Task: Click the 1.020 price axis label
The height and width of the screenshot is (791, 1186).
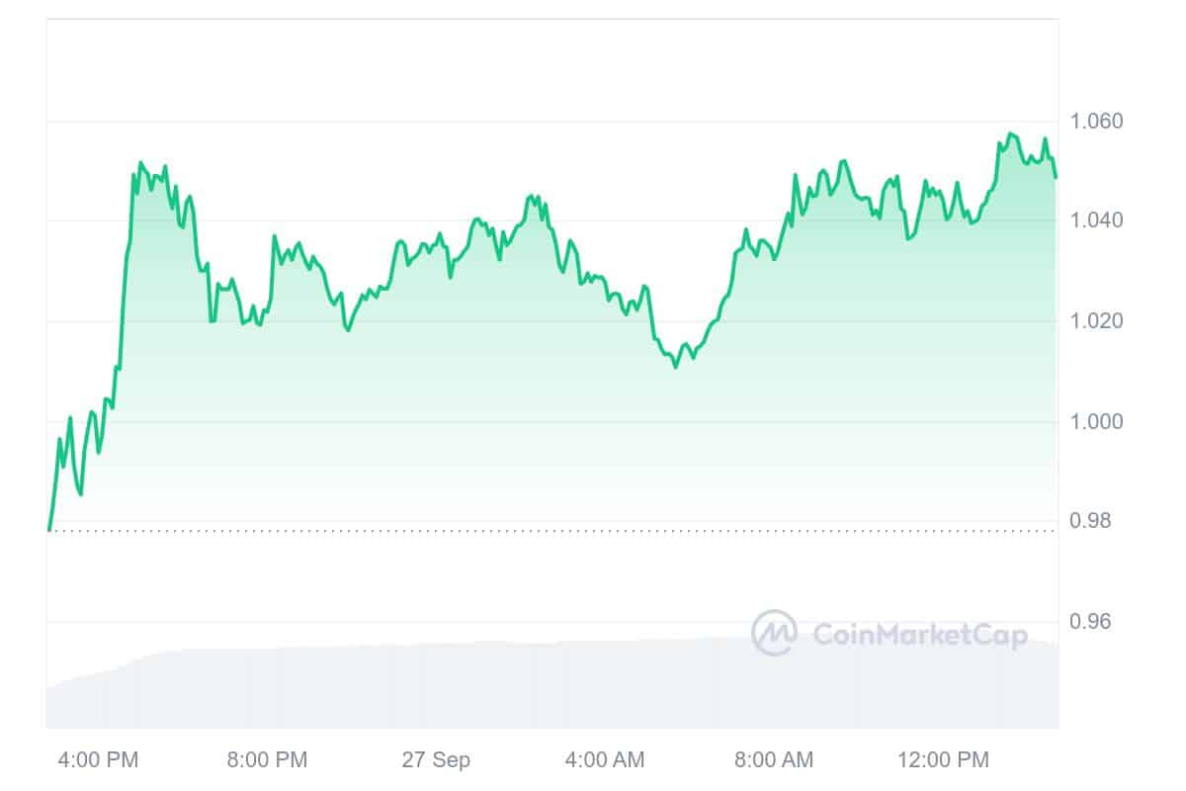Action: click(1097, 320)
